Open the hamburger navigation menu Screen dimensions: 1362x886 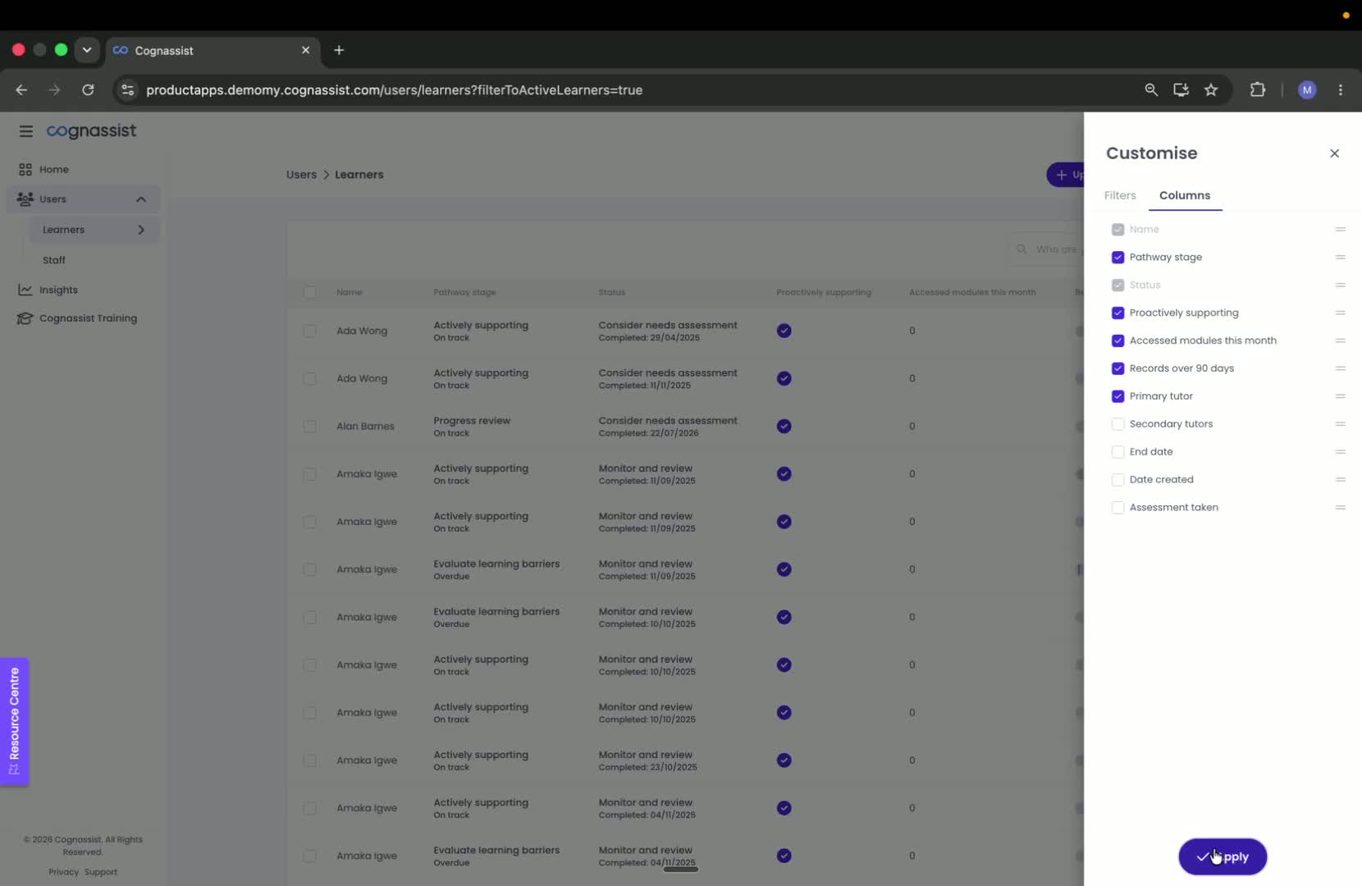click(26, 131)
